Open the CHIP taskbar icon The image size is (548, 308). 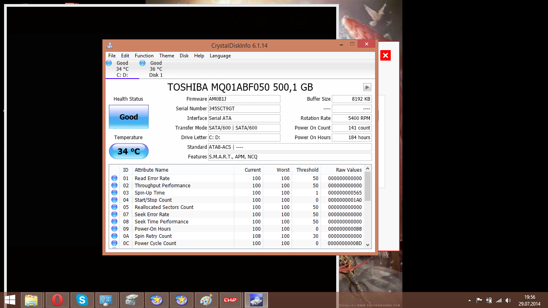coord(230,300)
